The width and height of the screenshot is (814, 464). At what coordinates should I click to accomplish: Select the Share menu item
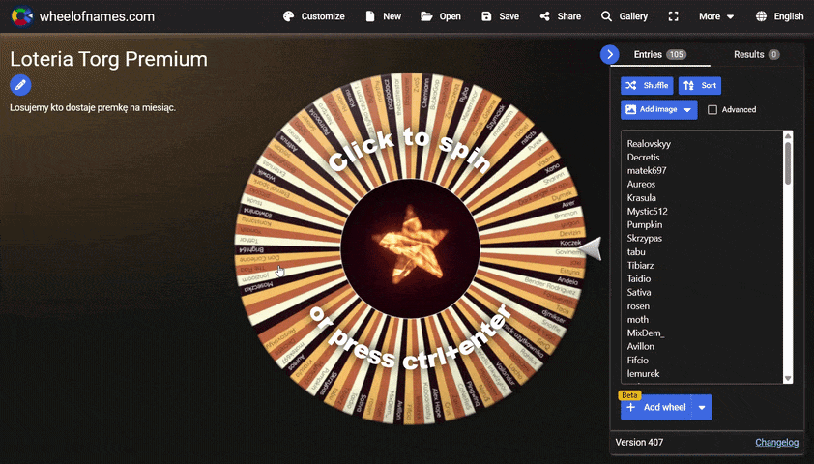561,16
